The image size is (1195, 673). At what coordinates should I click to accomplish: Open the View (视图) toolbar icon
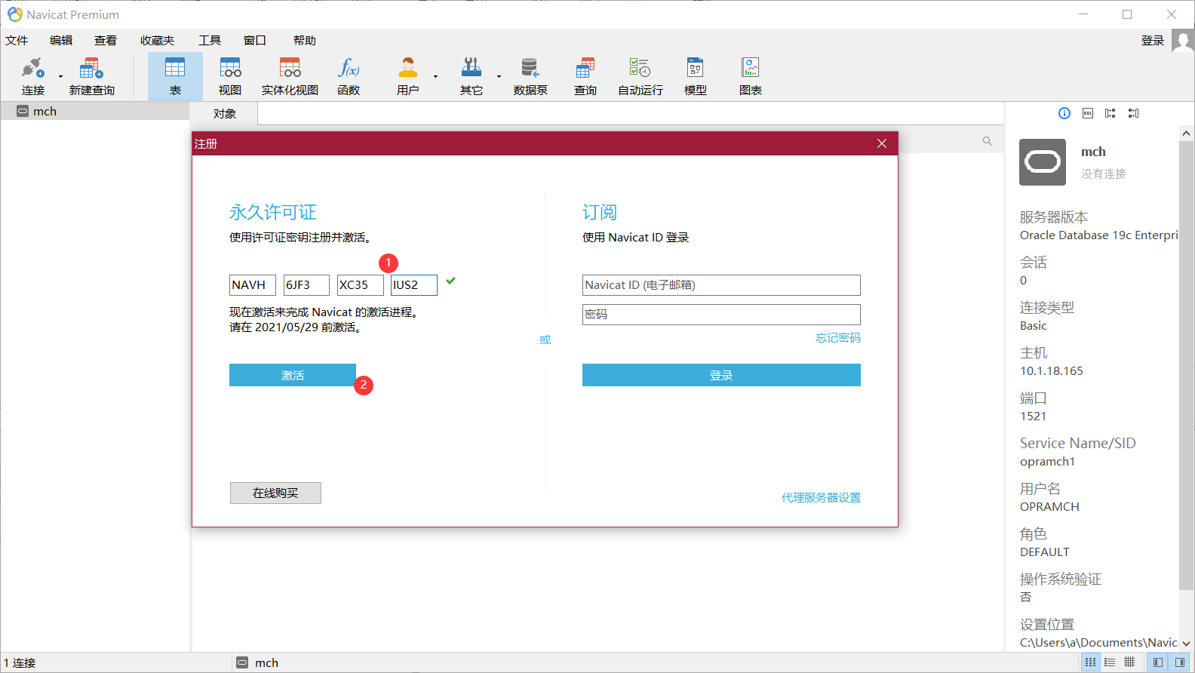coord(230,76)
